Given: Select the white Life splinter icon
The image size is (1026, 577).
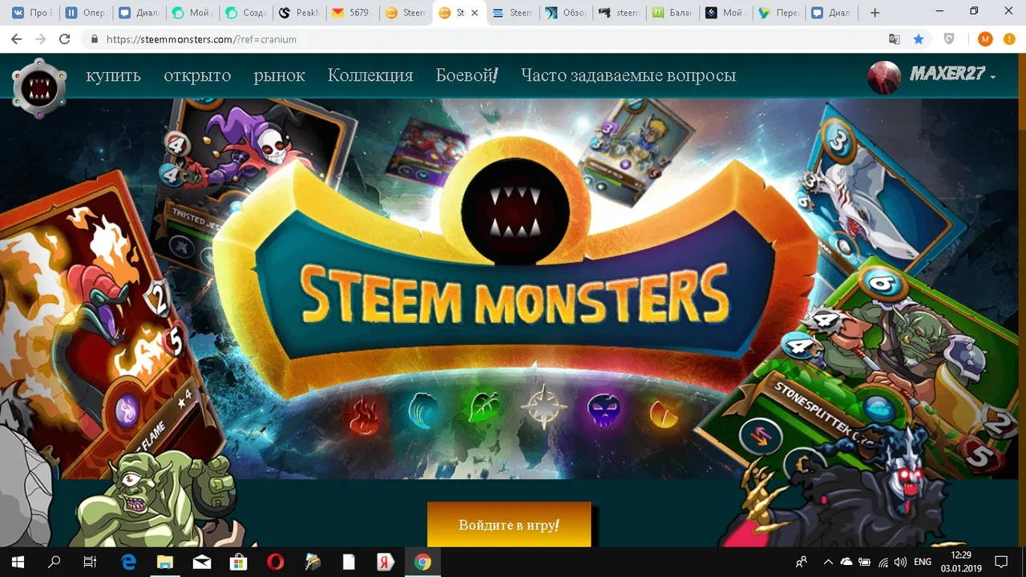Looking at the screenshot, I should (544, 406).
